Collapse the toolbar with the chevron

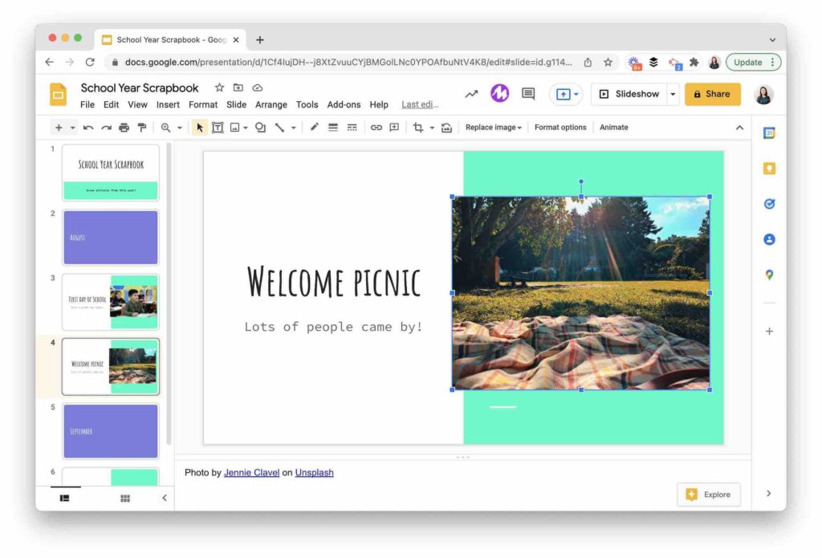pos(739,126)
